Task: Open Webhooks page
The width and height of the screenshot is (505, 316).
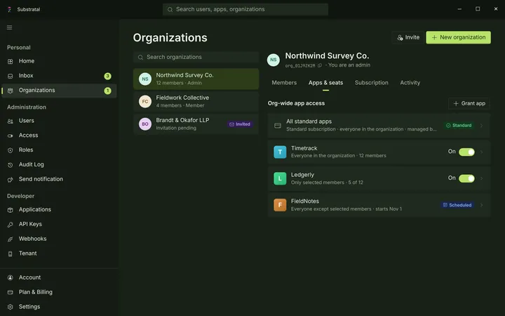Action: (x=59, y=239)
